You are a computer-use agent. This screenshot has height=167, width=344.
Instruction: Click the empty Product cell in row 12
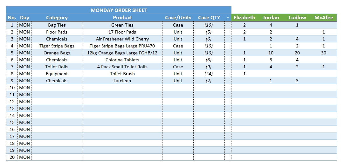tap(122, 102)
